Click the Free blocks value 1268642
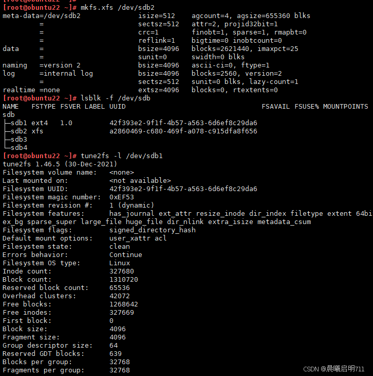This screenshot has width=373, height=376. click(x=124, y=304)
